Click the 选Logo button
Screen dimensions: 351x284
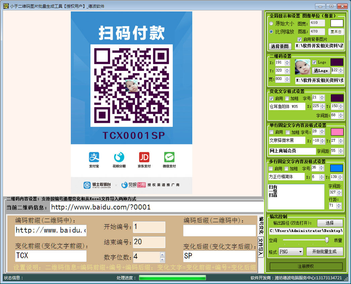pos(321,70)
